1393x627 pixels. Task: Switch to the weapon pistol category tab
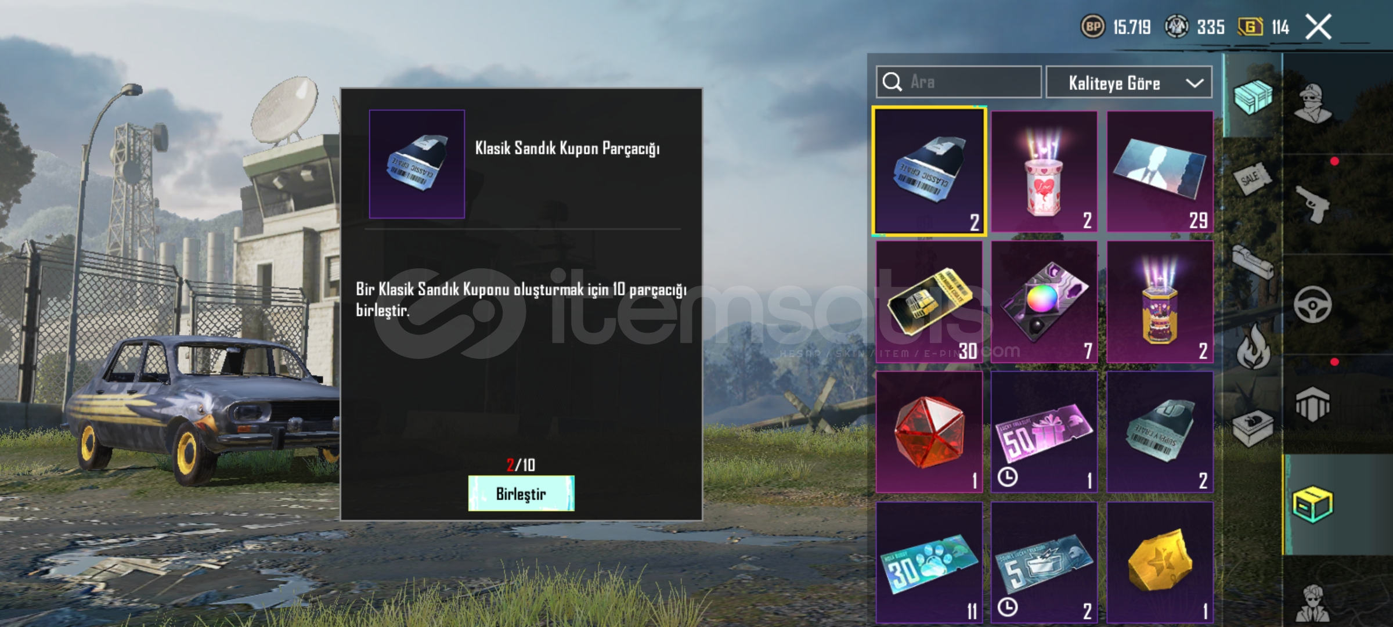(x=1313, y=204)
